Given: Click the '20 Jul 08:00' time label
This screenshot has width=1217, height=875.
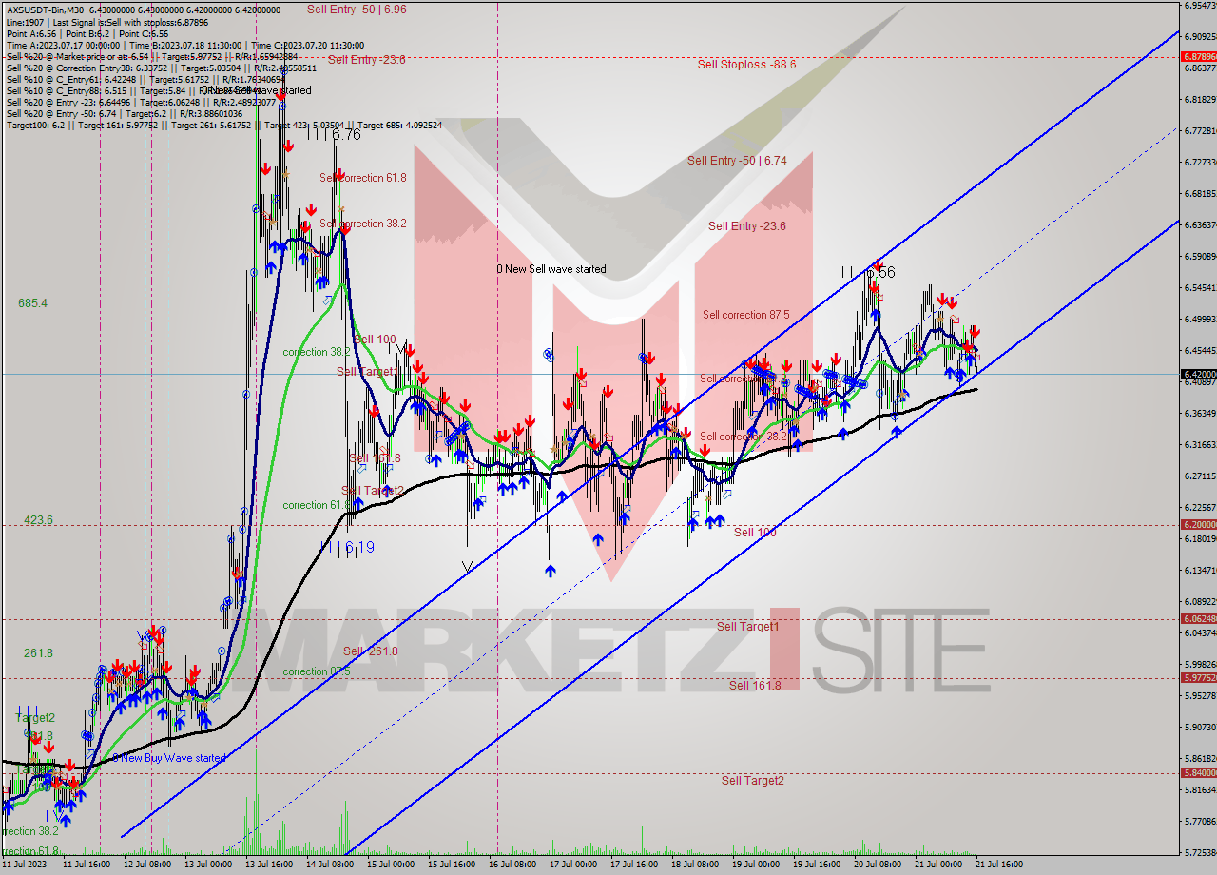Looking at the screenshot, I should point(879,865).
